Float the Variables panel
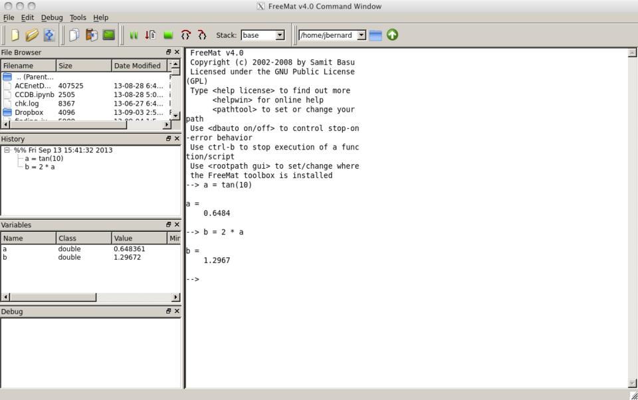 tap(169, 225)
